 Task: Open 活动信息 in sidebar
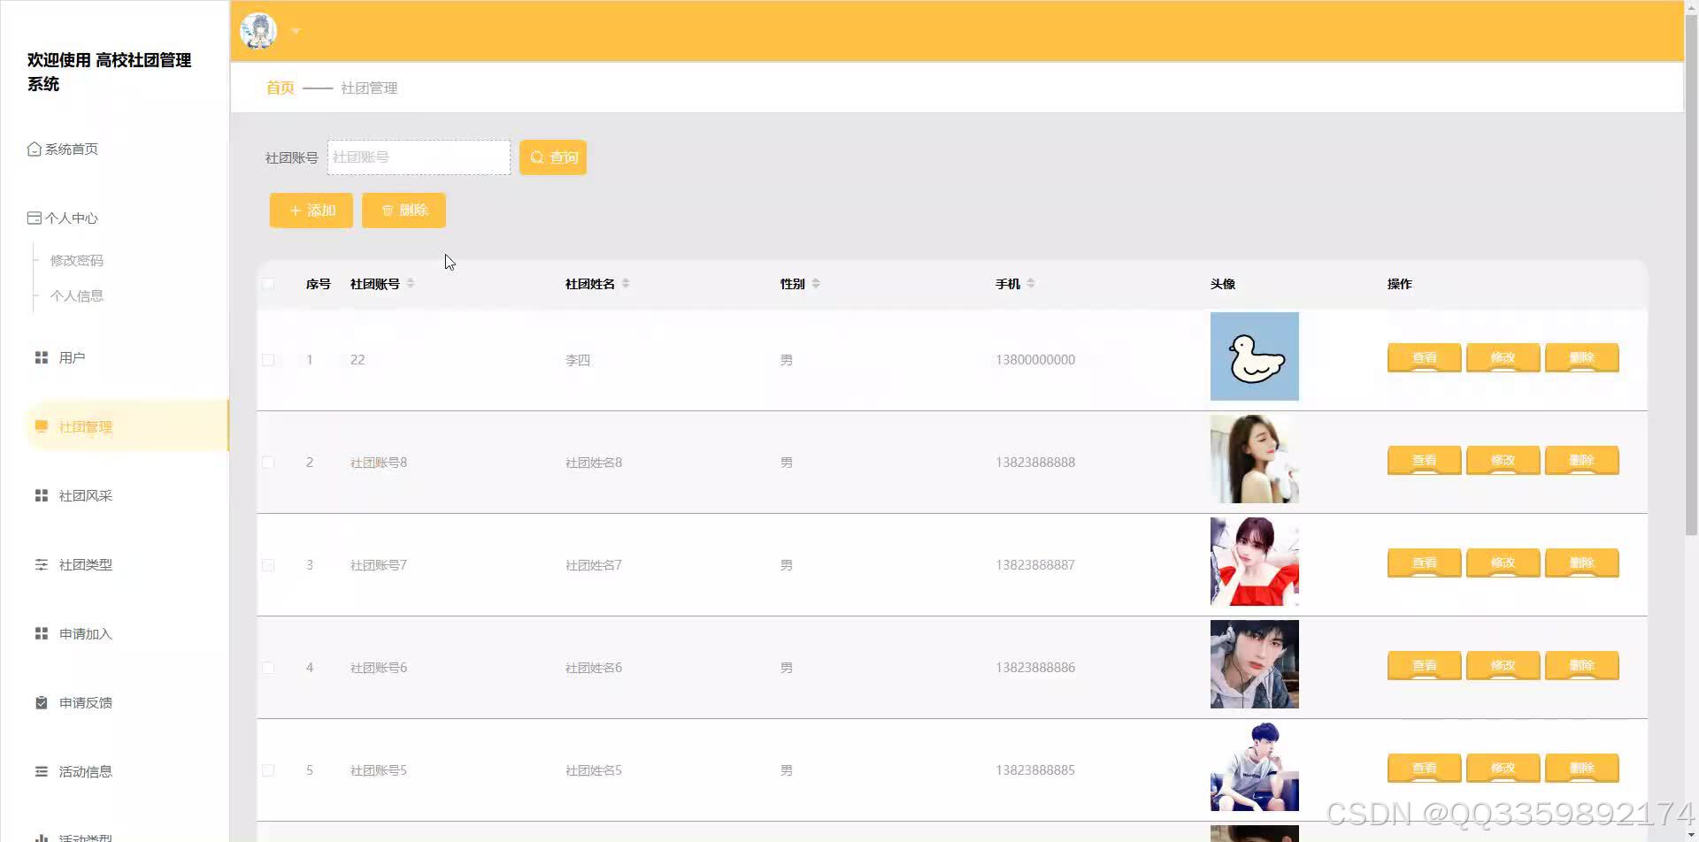tap(85, 771)
